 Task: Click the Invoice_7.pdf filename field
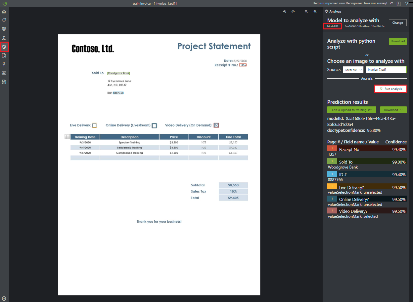[x=386, y=69]
